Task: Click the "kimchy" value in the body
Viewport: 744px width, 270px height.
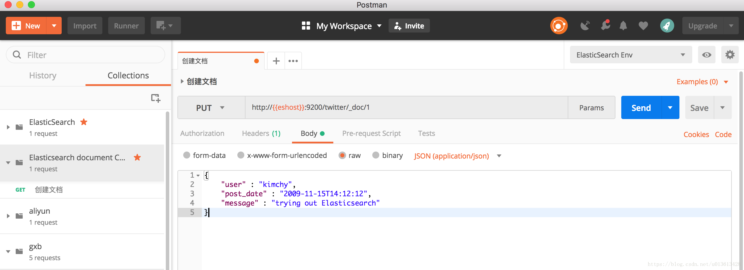Action: point(275,184)
